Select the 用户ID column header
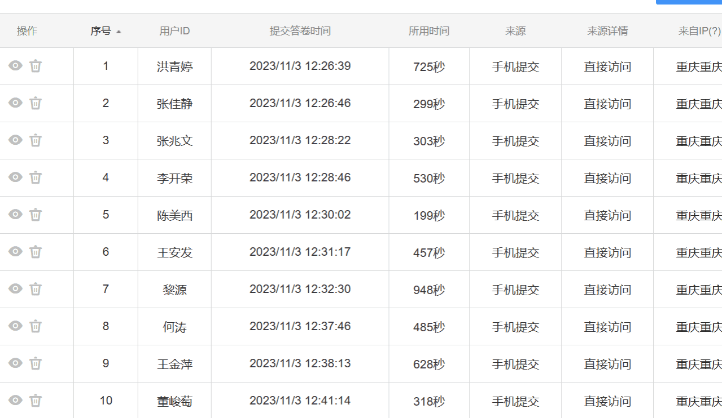Viewport: 722px width, 418px height. point(174,31)
